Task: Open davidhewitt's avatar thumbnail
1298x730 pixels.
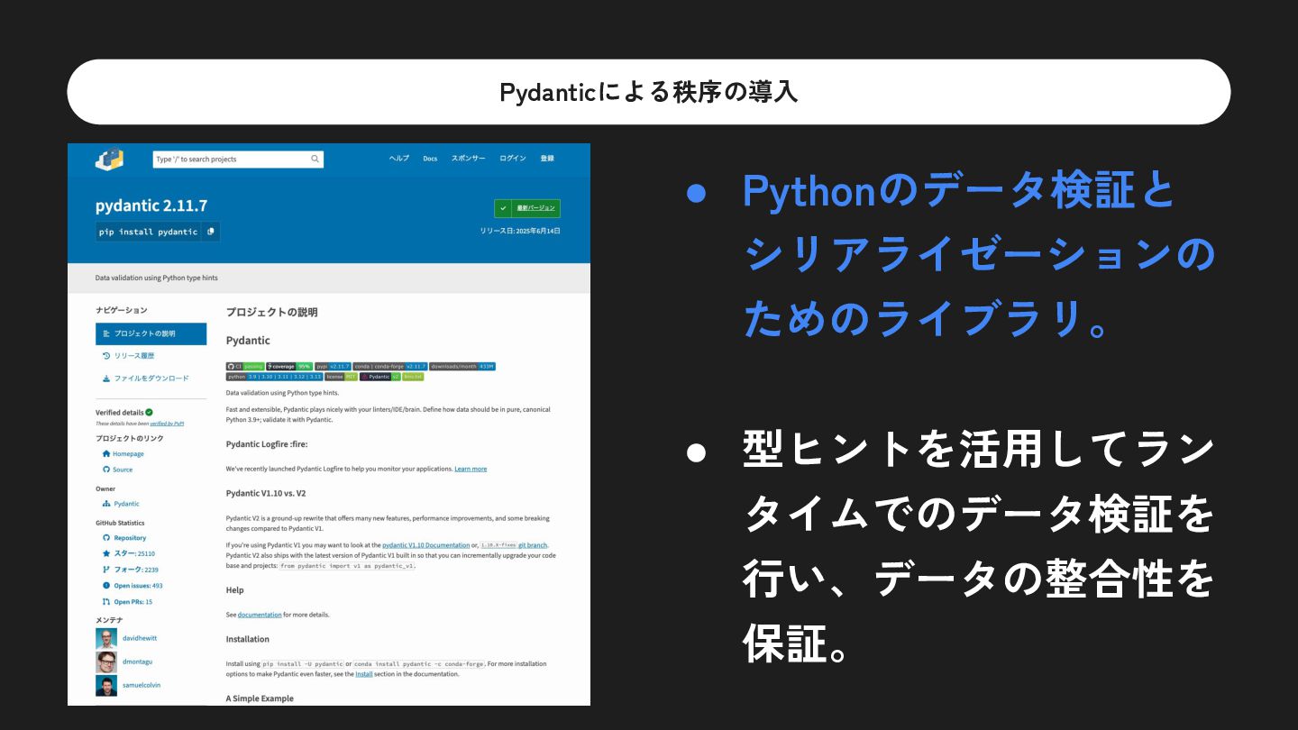Action: [106, 638]
